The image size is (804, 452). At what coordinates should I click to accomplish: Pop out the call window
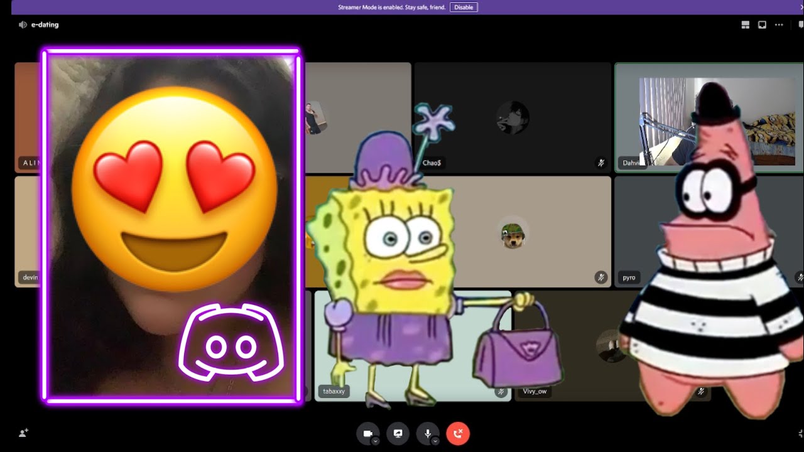[x=763, y=25]
